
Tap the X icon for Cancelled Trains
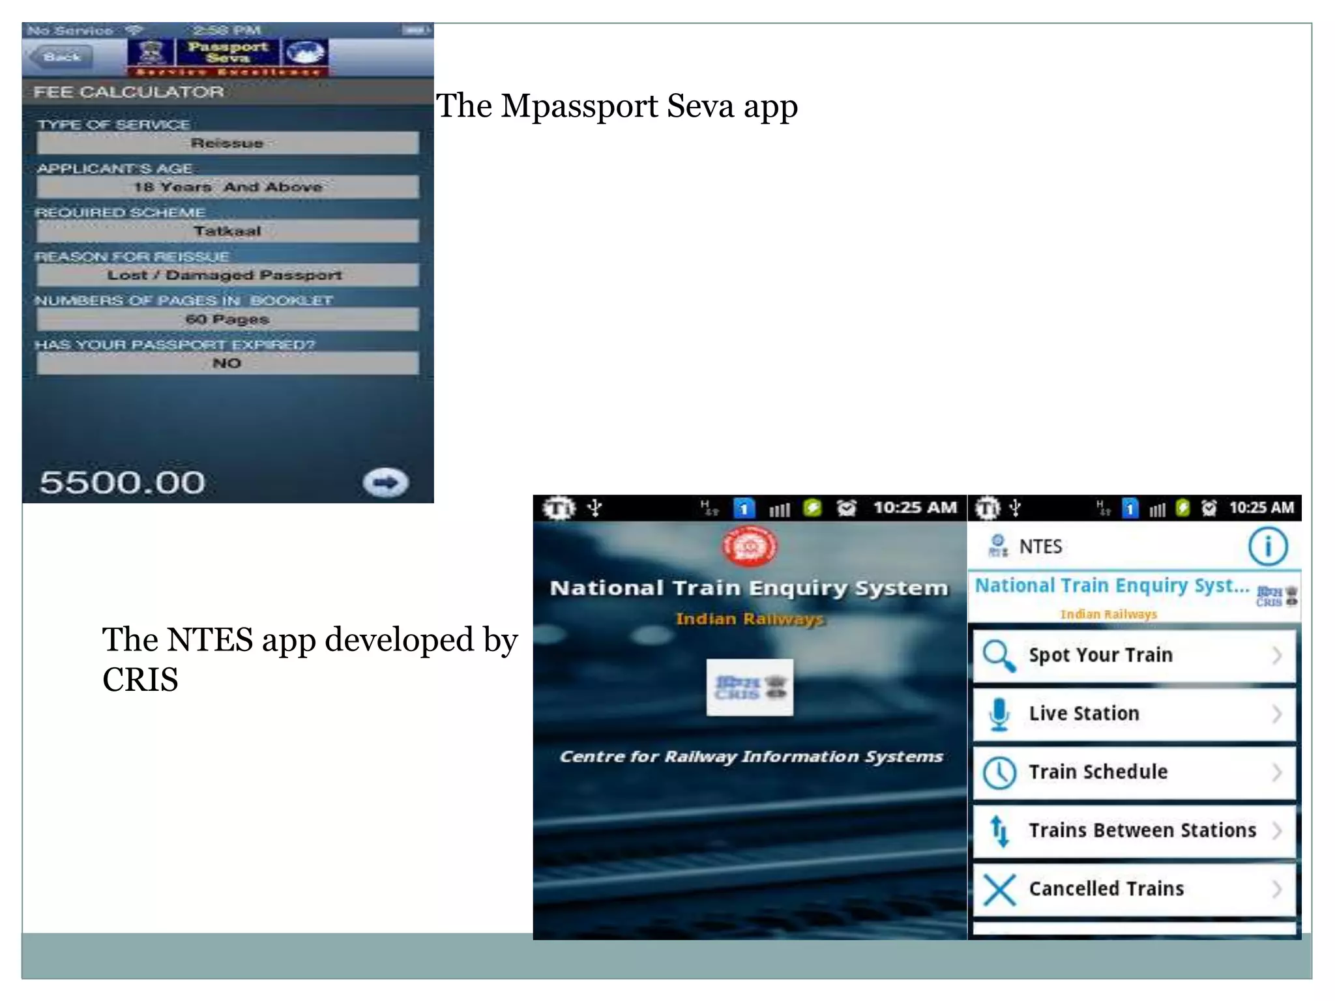click(x=999, y=890)
